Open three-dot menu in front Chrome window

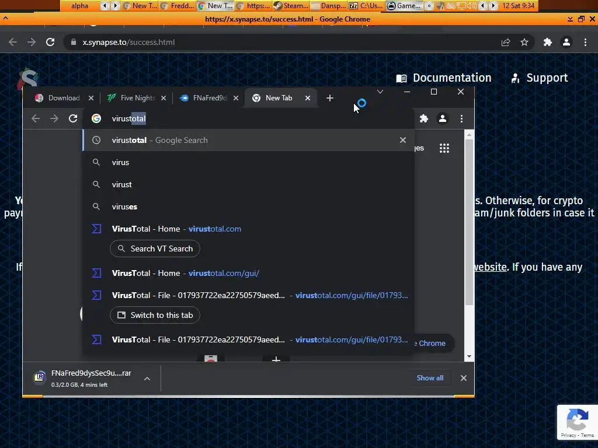(x=461, y=118)
